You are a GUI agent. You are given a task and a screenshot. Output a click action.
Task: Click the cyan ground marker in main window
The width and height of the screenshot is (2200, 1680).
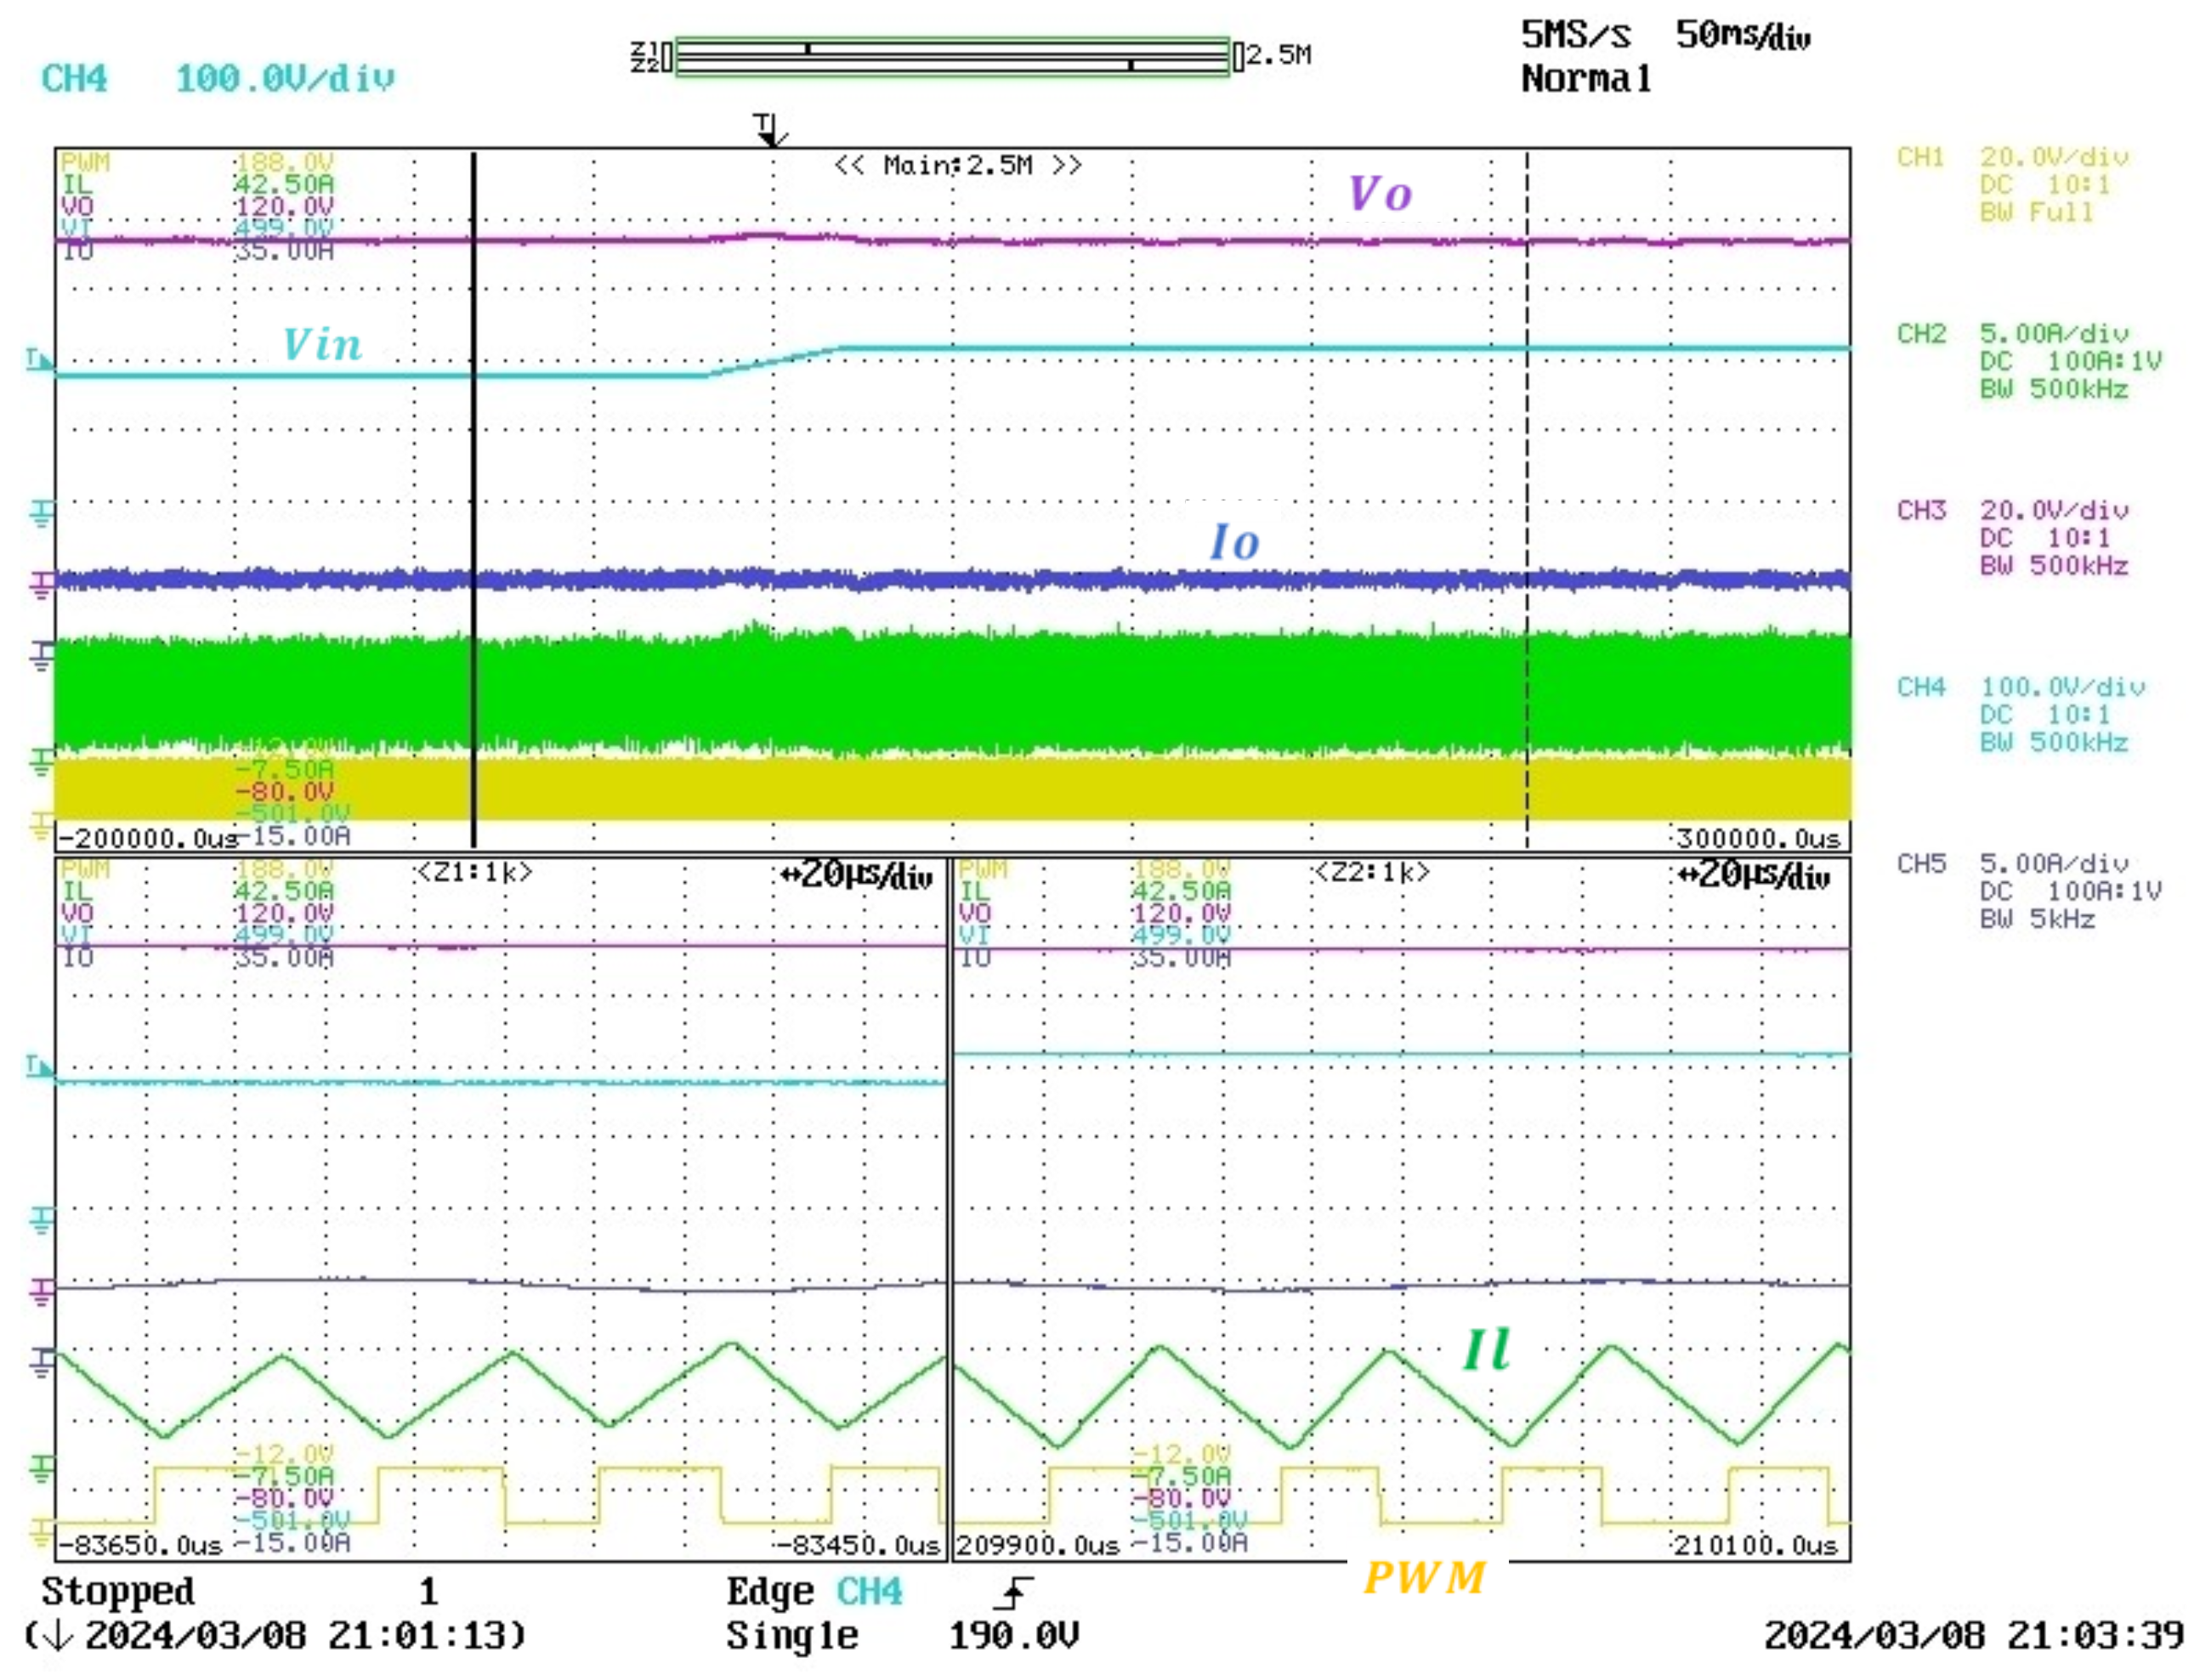[x=40, y=514]
